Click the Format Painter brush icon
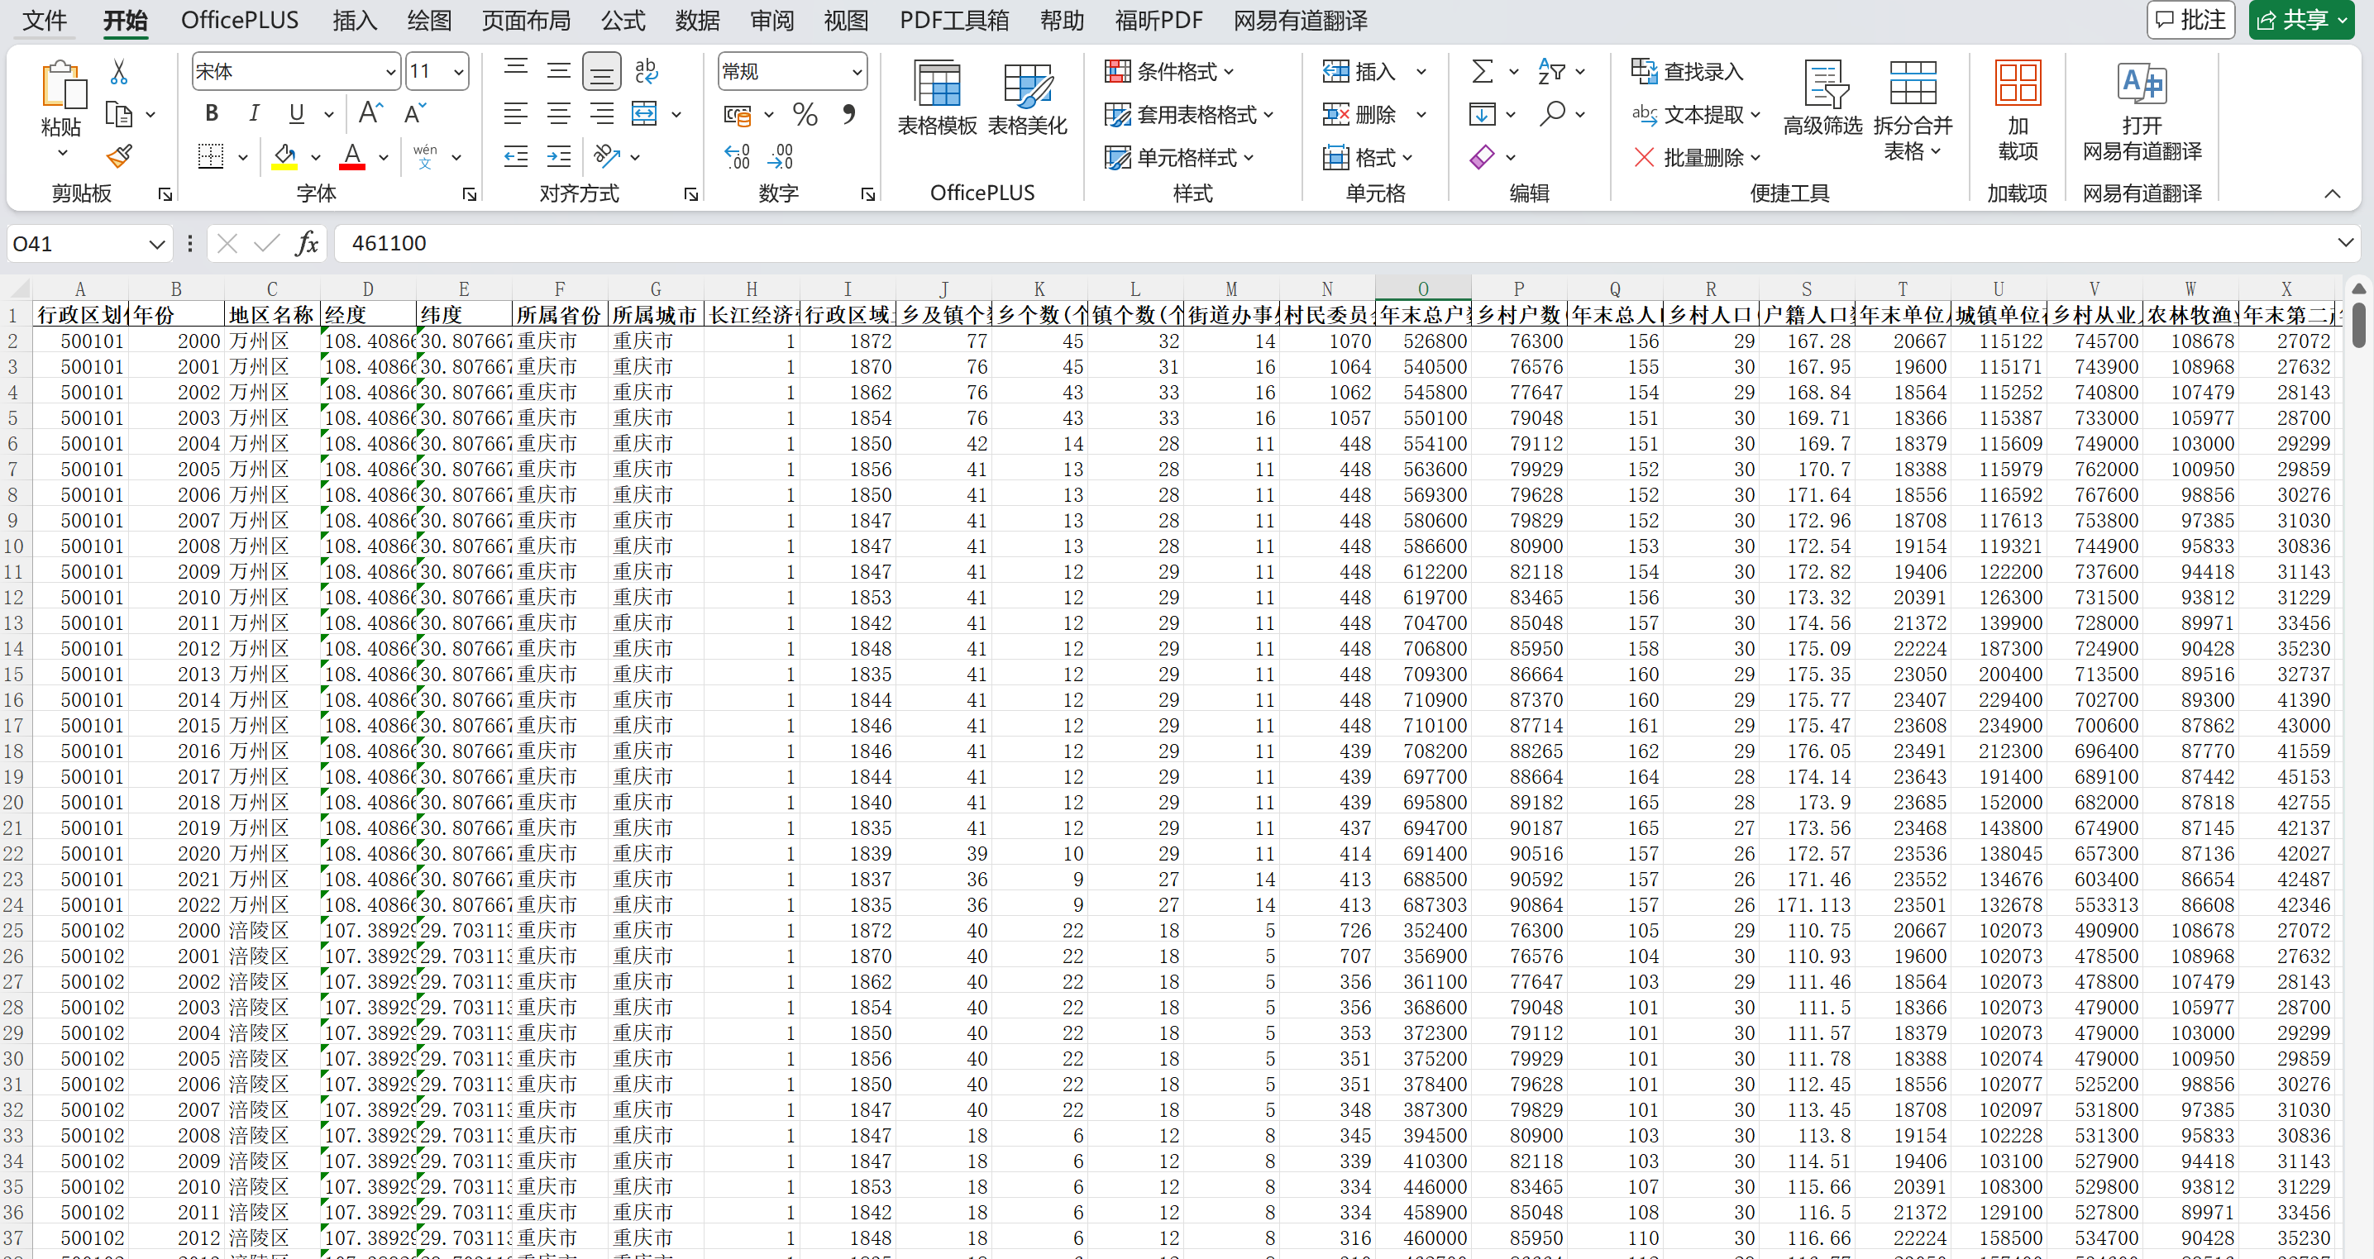 pos(119,156)
